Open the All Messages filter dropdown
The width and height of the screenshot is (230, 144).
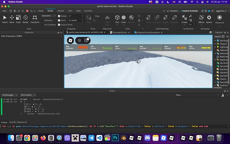tap(9, 95)
